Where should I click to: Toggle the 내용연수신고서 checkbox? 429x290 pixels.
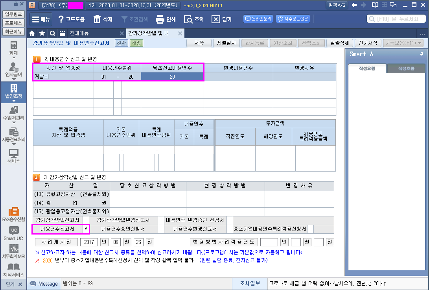[x=85, y=229]
